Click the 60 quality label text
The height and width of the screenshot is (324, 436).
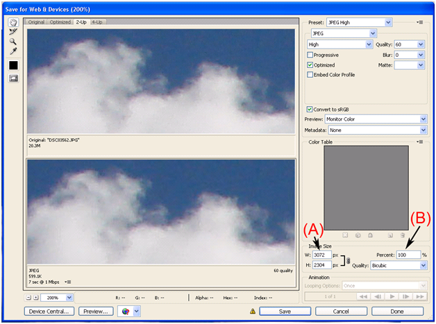283,271
